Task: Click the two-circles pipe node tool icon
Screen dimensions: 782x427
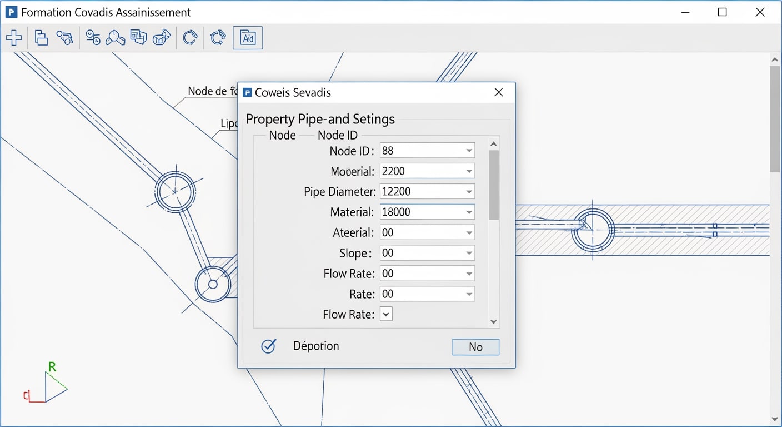Action: [93, 38]
